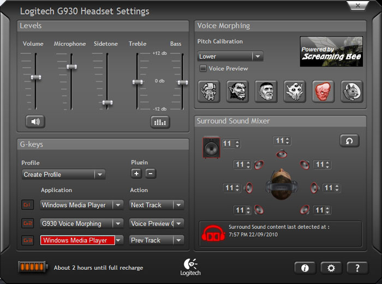Click the G2 key indicator
The height and width of the screenshot is (284, 382).
click(27, 223)
